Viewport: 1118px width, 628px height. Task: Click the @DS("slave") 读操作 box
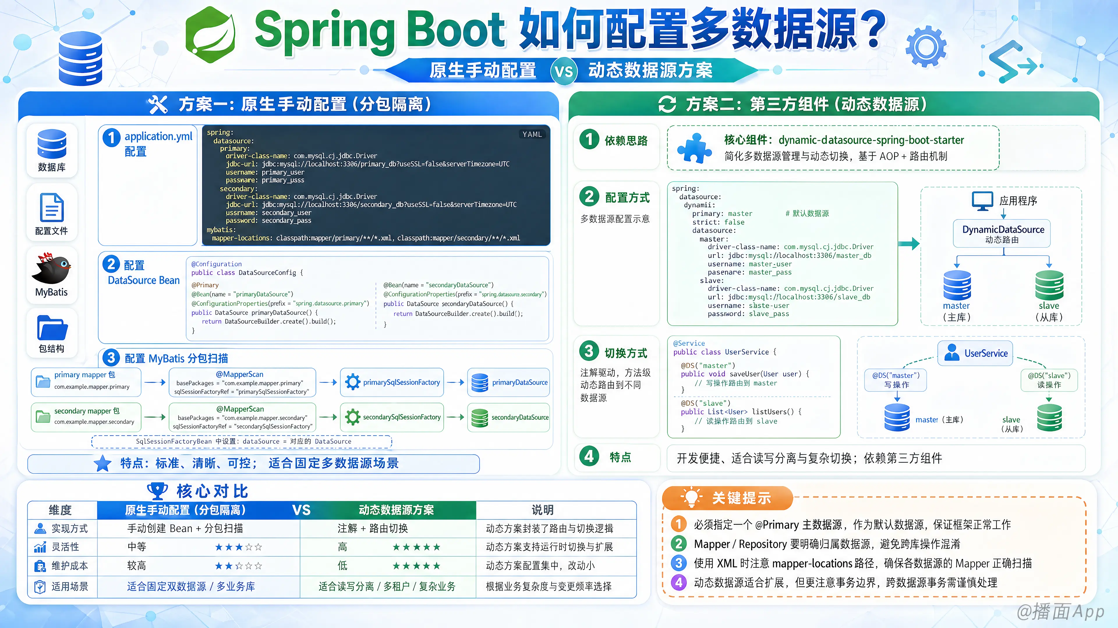pos(1049,380)
